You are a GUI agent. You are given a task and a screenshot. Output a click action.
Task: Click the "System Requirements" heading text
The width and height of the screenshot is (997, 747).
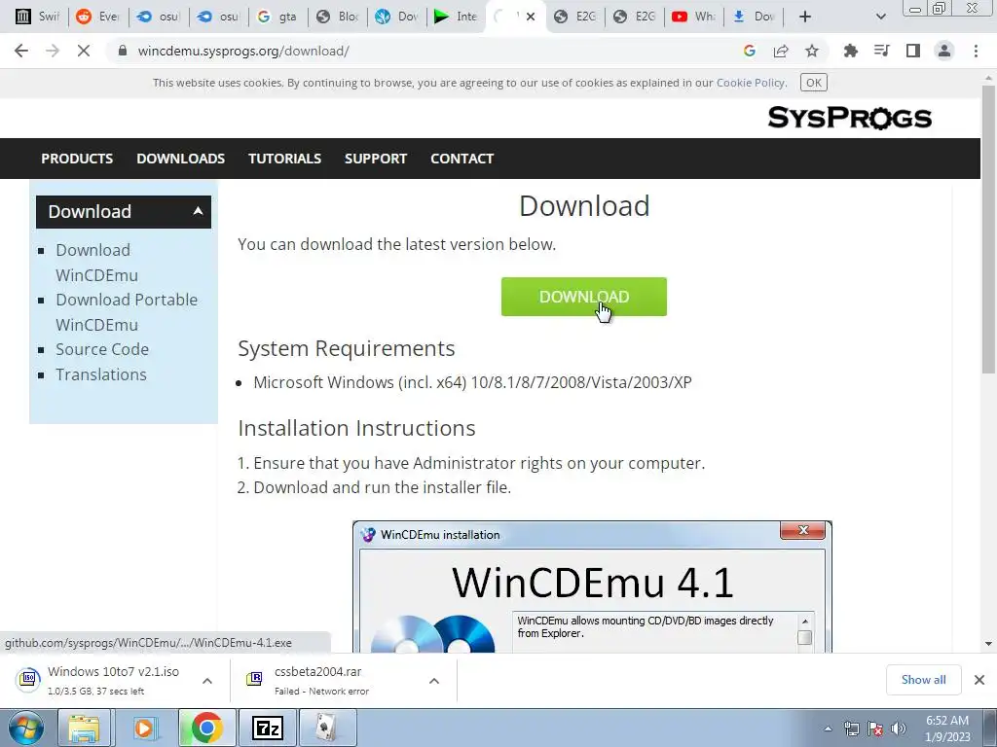pos(347,348)
